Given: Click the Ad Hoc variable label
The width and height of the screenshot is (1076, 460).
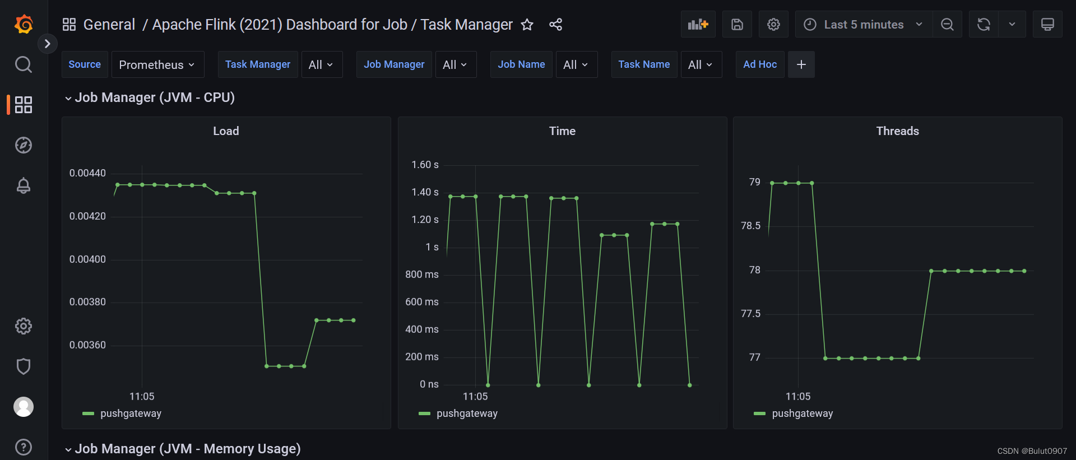Looking at the screenshot, I should (x=760, y=64).
